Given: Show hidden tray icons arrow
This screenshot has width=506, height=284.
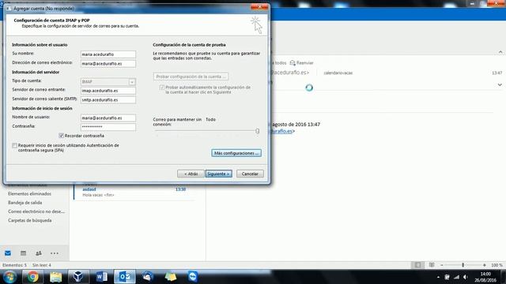Looking at the screenshot, I should coord(438,277).
